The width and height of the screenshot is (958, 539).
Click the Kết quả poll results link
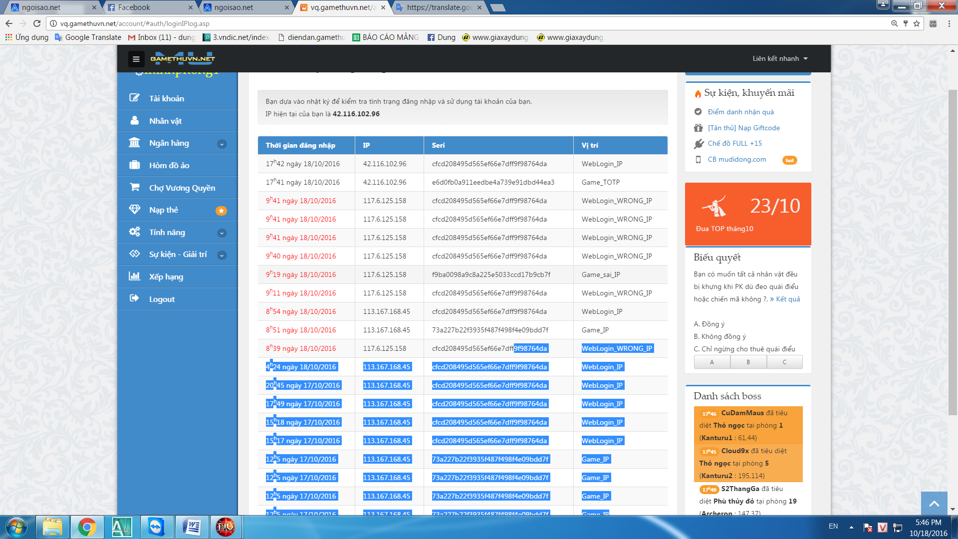(787, 299)
